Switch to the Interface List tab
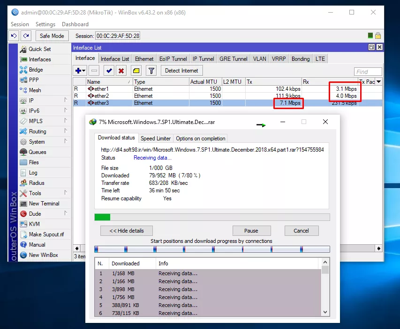Viewport: 400px width, 329px height. pos(115,59)
